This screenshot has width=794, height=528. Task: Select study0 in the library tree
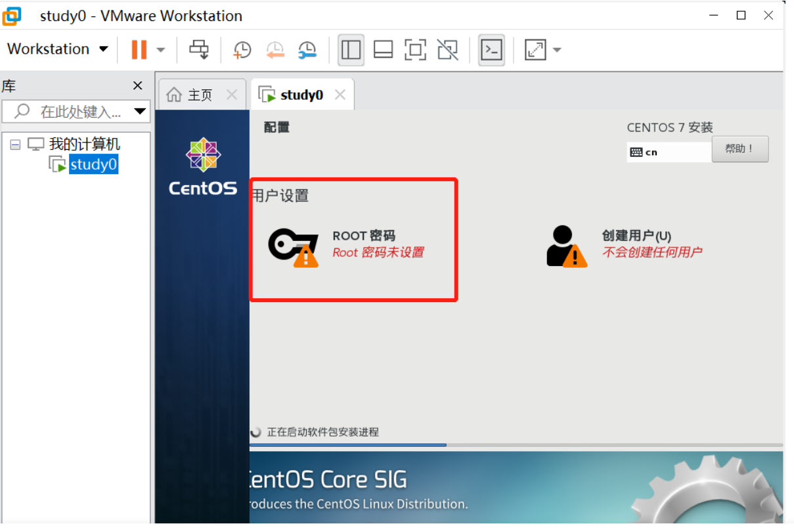[93, 164]
